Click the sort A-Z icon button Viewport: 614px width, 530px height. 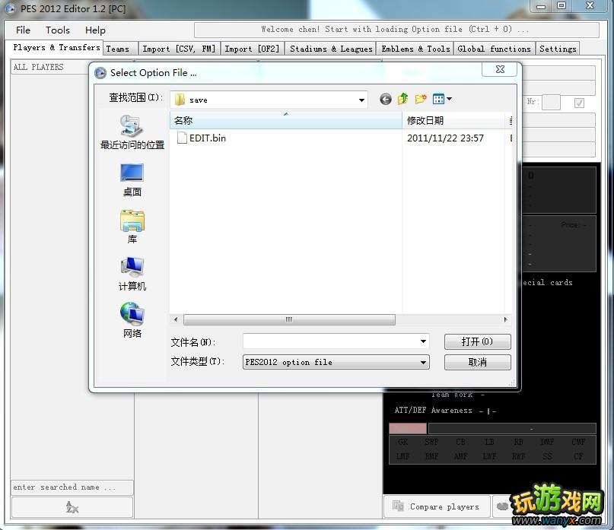click(x=72, y=507)
